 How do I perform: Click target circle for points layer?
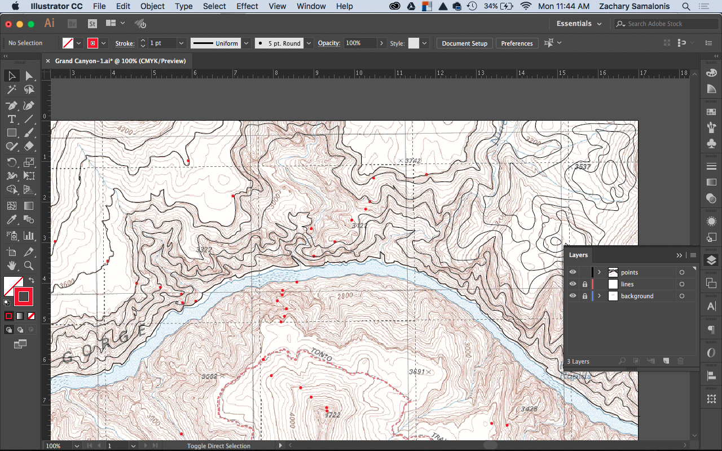pyautogui.click(x=682, y=272)
